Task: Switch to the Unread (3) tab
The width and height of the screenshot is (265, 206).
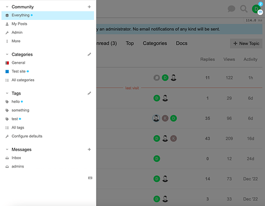Action: [x=107, y=43]
